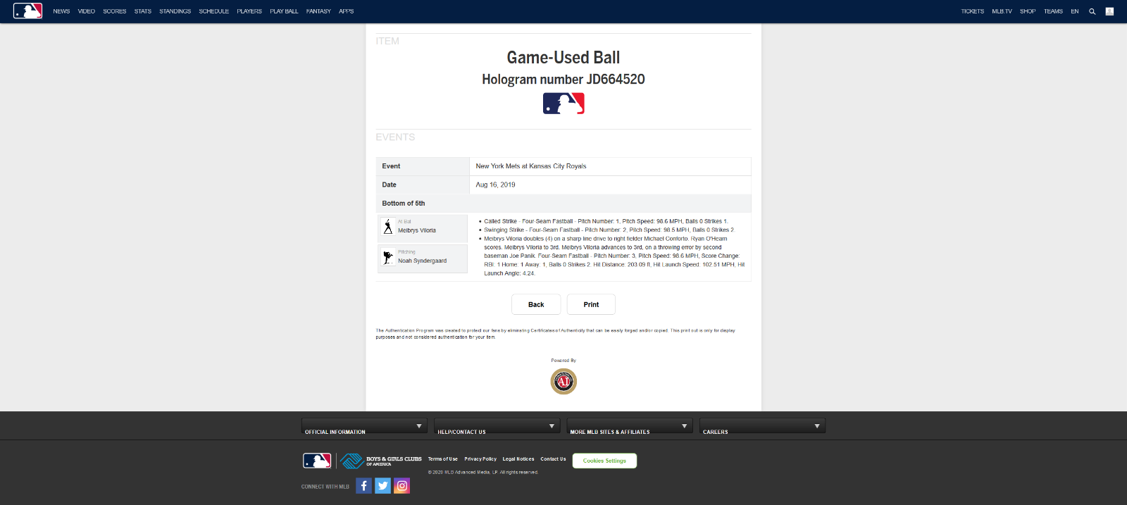Open the MLB Facebook page icon
Screen dimensions: 1127x505
click(x=363, y=486)
